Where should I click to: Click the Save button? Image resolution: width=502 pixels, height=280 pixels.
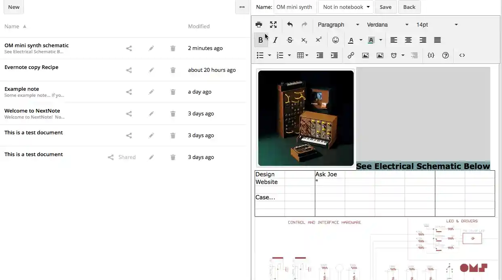pyautogui.click(x=385, y=7)
